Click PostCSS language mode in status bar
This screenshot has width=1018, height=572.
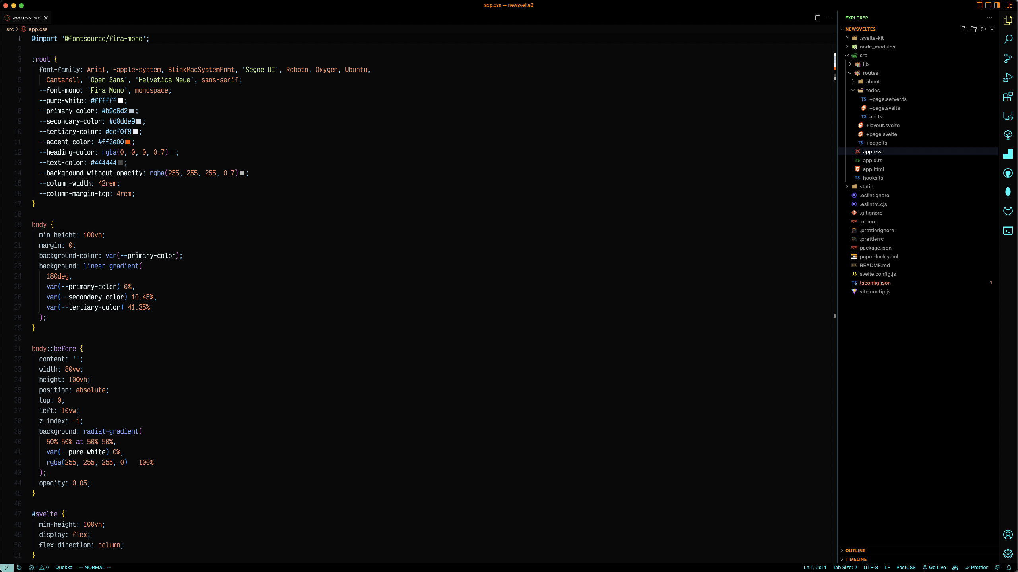[x=906, y=567]
